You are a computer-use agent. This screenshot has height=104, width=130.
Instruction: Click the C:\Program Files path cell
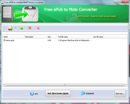(75, 40)
